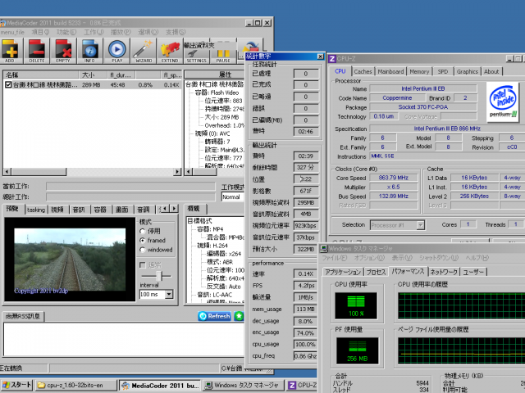This screenshot has width=525, height=393.
Task: Open the INFO toolbar icon
Action: click(89, 51)
